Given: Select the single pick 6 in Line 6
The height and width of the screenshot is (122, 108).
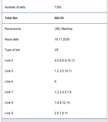Looking at the screenshot, I should (55, 82).
